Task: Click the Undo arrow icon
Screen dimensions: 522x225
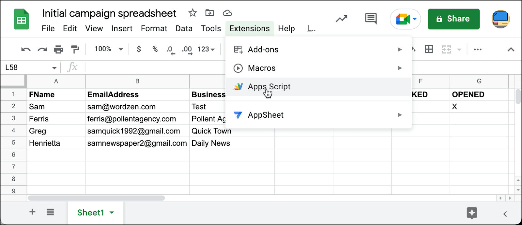Action: [26, 50]
